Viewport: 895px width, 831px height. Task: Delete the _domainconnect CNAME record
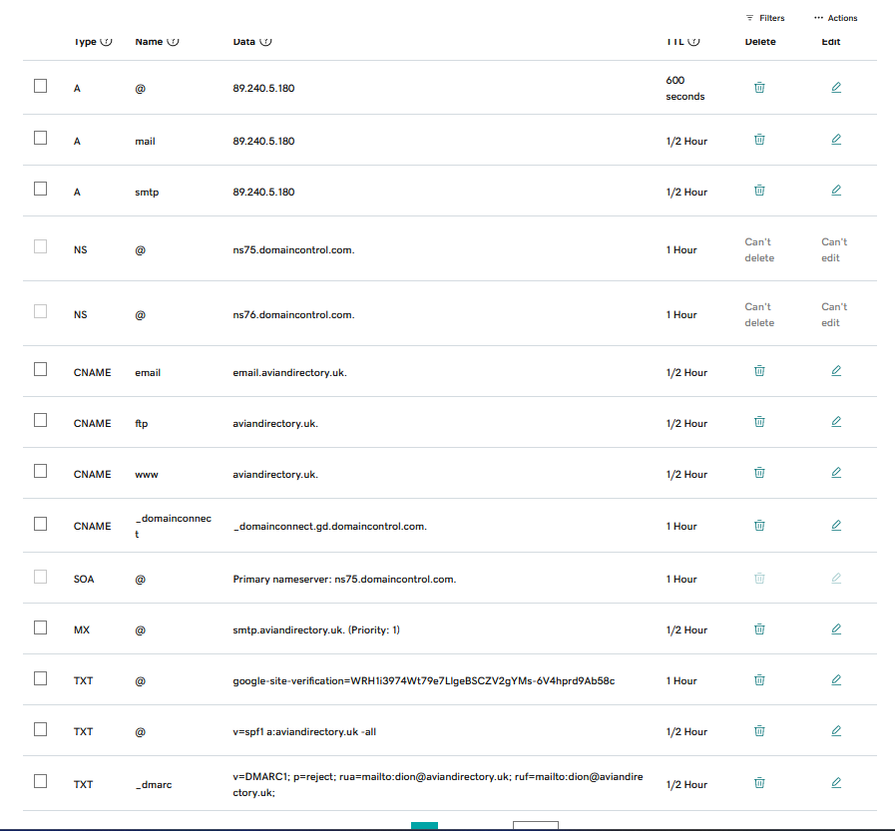click(759, 525)
